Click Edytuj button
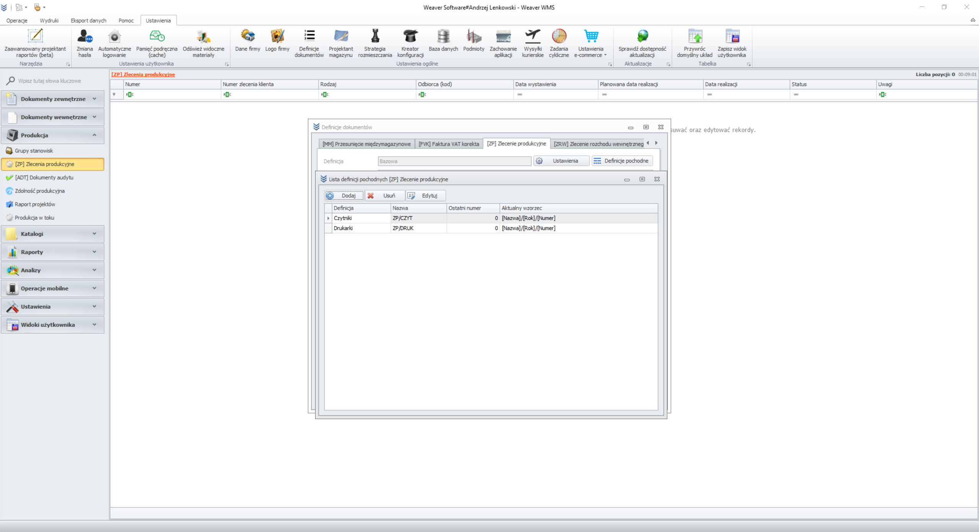The image size is (979, 532). point(426,196)
